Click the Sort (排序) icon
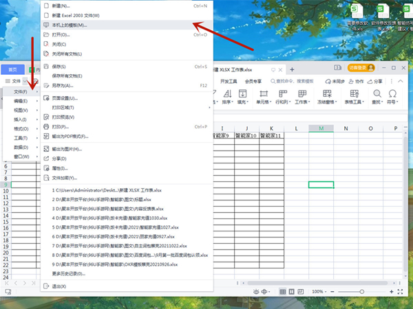 (x=226, y=95)
